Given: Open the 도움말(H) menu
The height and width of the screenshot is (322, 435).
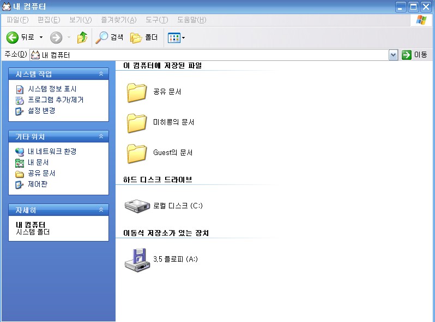Looking at the screenshot, I should click(192, 20).
